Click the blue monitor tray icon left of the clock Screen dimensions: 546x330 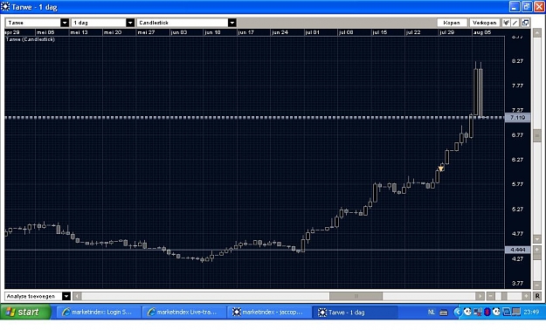(x=507, y=312)
